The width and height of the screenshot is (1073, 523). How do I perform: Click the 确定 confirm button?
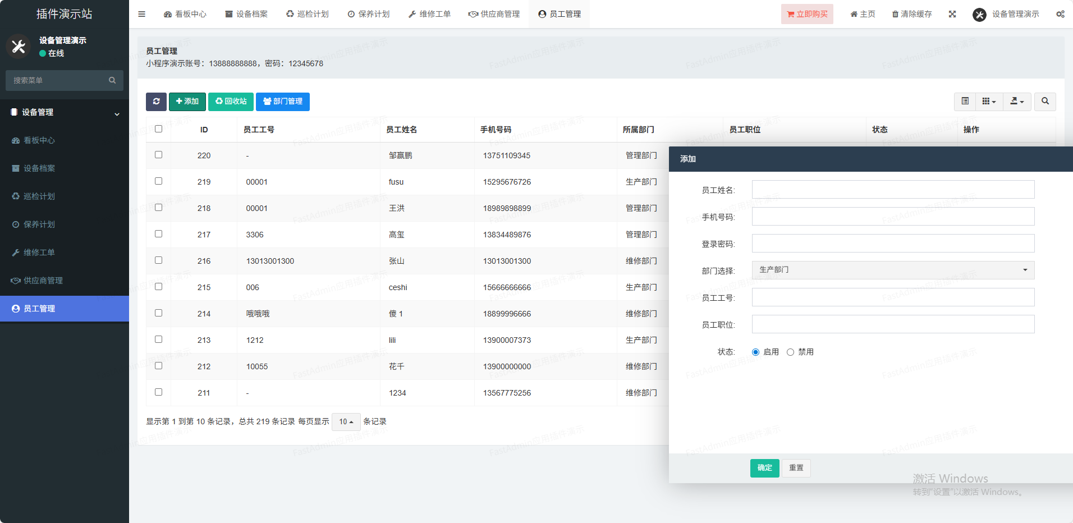(x=764, y=468)
